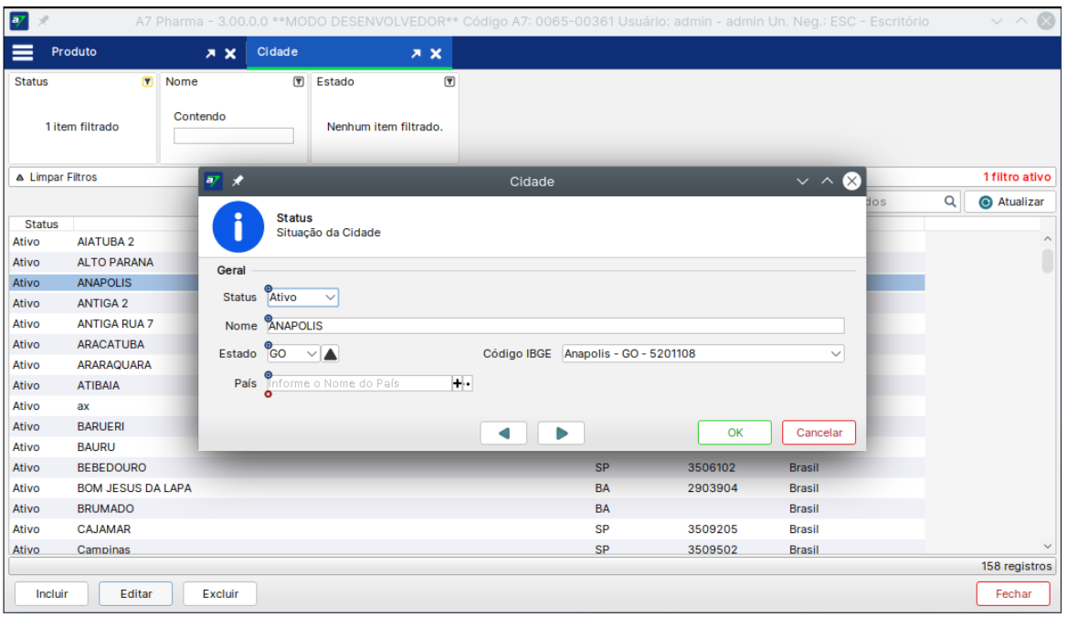
Task: Maximize the Cidade dialog with the caret
Action: (x=827, y=182)
